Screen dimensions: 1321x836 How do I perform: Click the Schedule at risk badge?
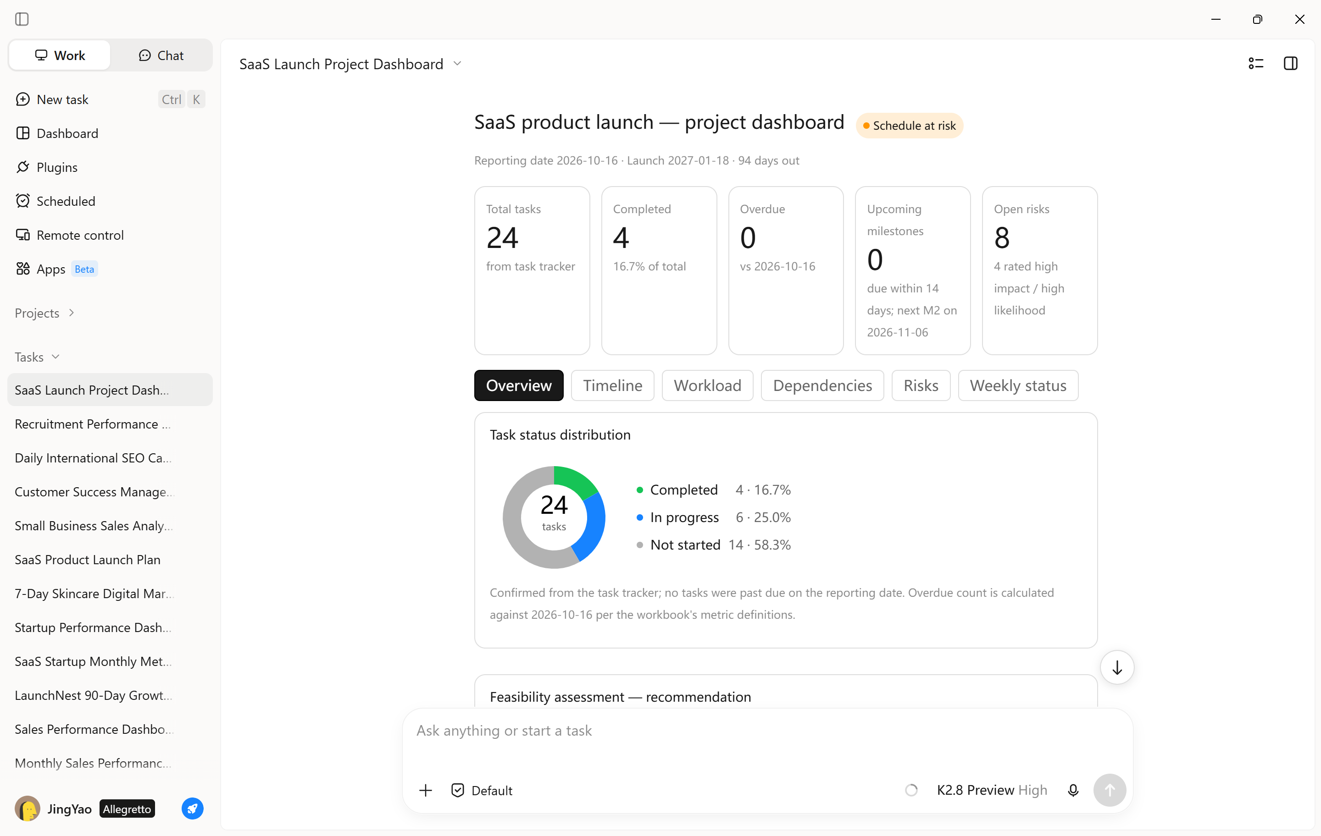909,126
